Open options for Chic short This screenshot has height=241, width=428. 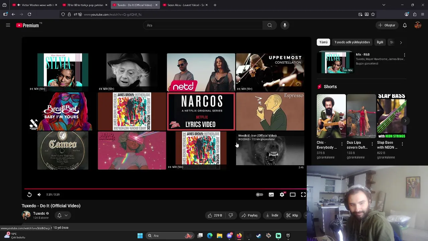coord(342,144)
